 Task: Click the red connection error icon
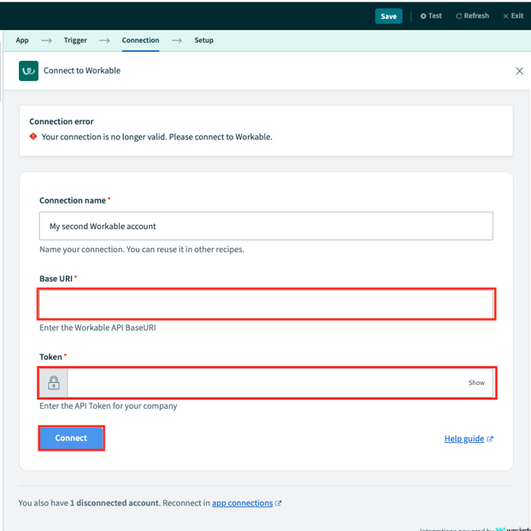coord(33,136)
